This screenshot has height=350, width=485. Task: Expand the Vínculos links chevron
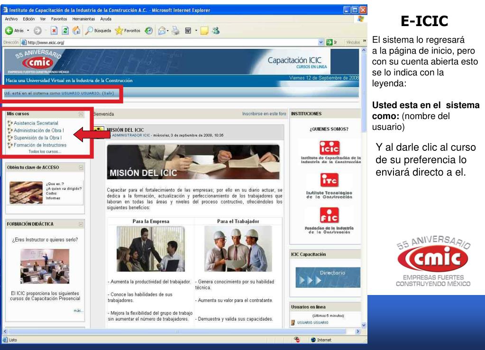click(x=365, y=41)
